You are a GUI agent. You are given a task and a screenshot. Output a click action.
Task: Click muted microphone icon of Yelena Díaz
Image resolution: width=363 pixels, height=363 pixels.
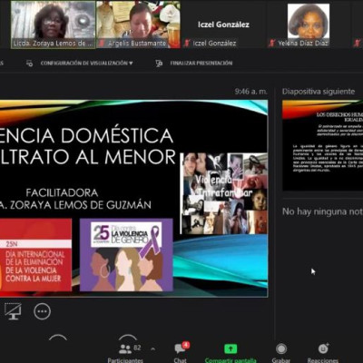point(272,43)
